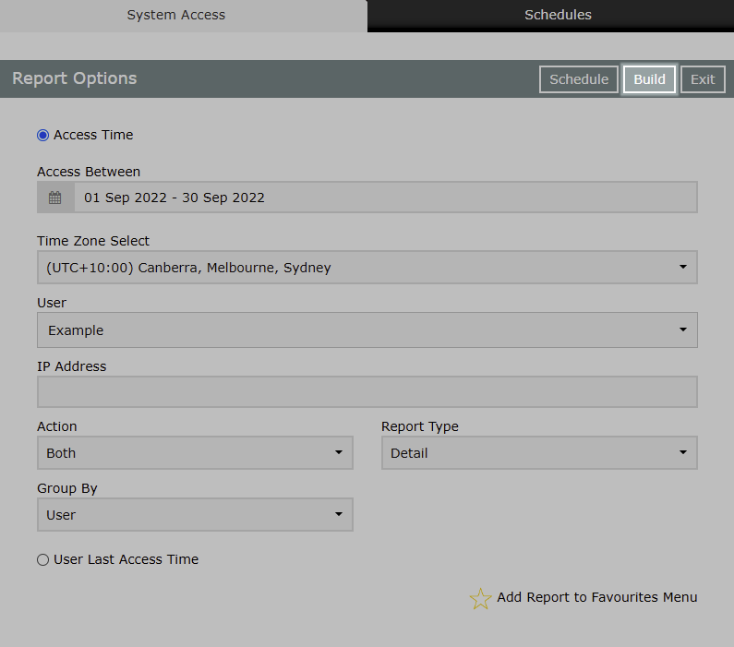Viewport: 734px width, 647px height.
Task: Expand the User dropdown showing Example
Action: click(367, 329)
